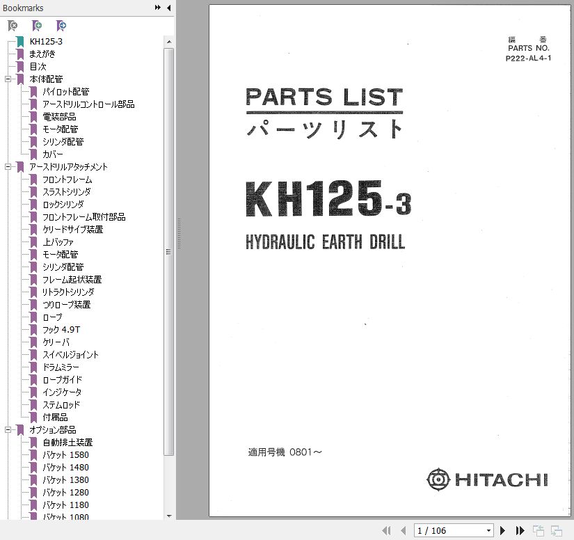Open the ロープガイド bookmark
574x540 pixels.
click(62, 380)
